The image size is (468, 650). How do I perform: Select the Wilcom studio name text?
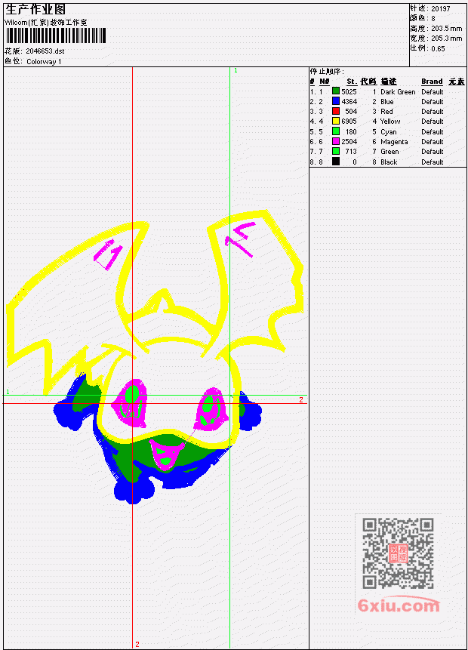coord(45,23)
